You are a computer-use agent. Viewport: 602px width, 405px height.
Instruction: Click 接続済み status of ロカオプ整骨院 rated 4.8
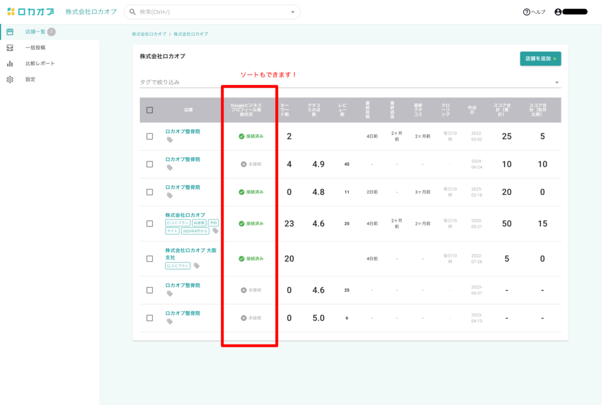[251, 192]
